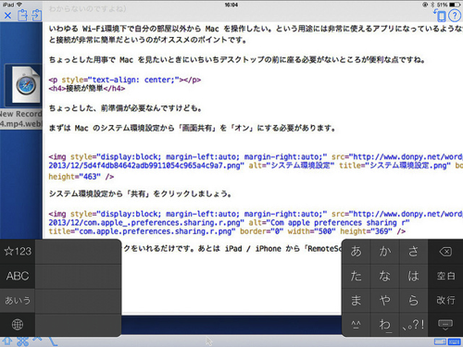Toggle the Command modifier key in bottom bar
Image resolution: width=463 pixels, height=347 pixels.
(x=22, y=341)
